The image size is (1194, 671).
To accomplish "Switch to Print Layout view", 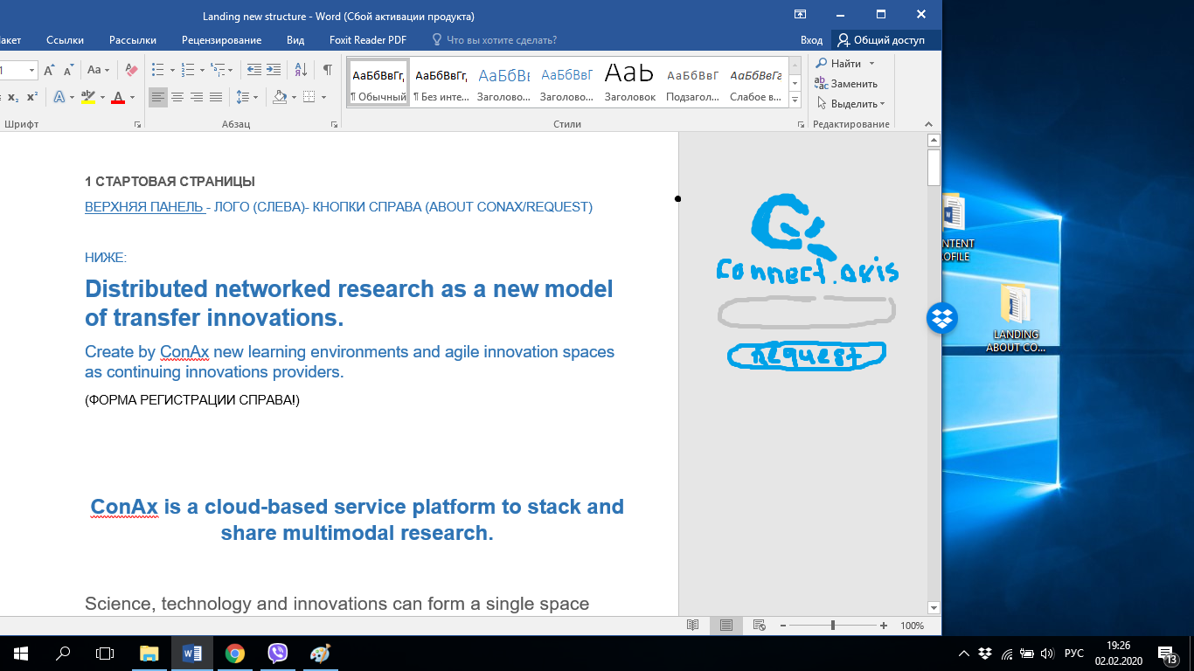I will 726,626.
